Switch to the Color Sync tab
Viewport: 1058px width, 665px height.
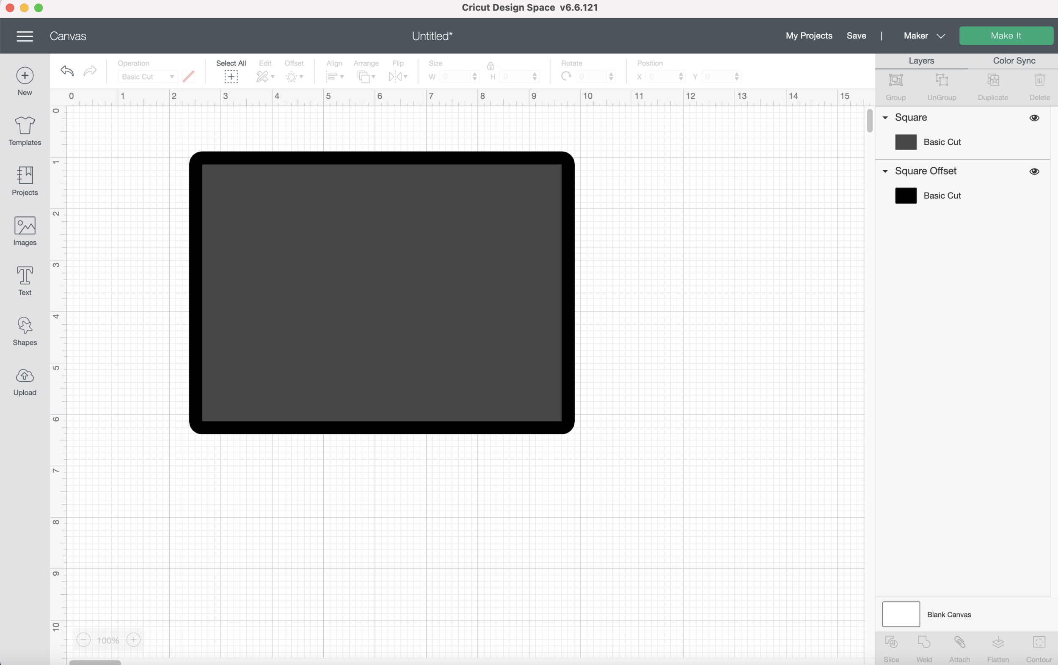[x=1014, y=61]
